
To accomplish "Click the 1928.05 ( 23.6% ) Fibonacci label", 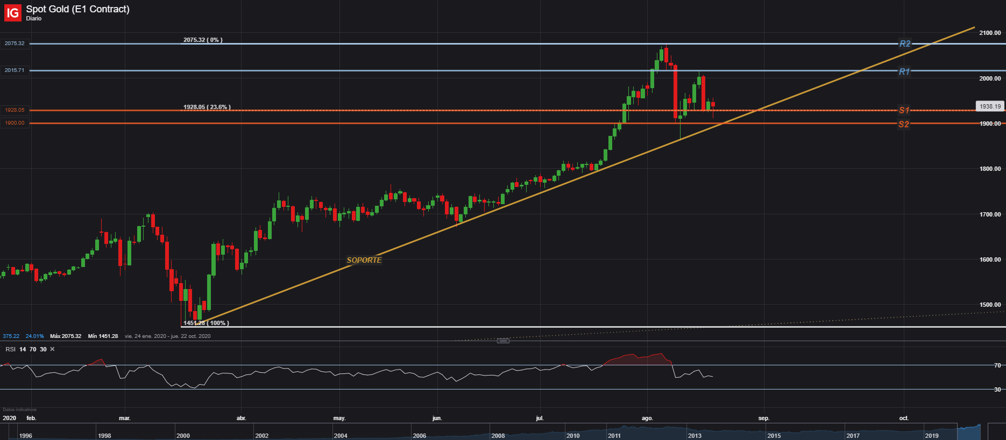I will 207,107.
